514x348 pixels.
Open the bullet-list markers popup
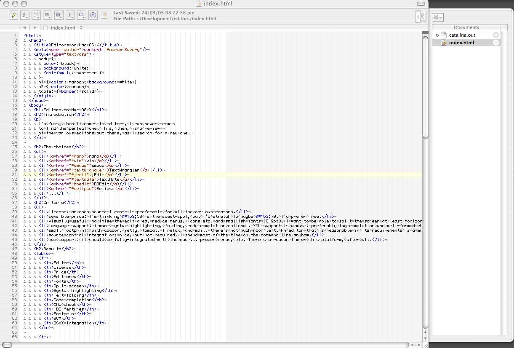tap(36, 16)
